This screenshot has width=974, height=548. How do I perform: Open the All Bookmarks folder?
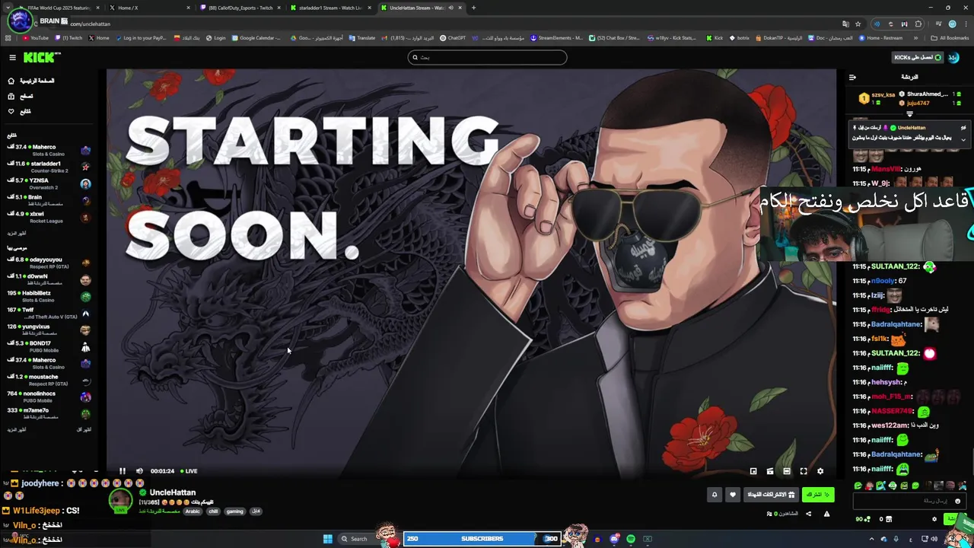pos(950,38)
